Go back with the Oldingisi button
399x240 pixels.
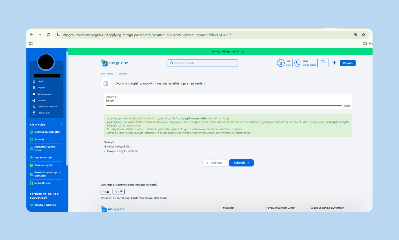point(215,163)
